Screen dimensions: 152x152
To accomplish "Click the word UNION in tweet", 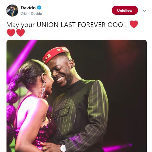I will coord(47,25).
